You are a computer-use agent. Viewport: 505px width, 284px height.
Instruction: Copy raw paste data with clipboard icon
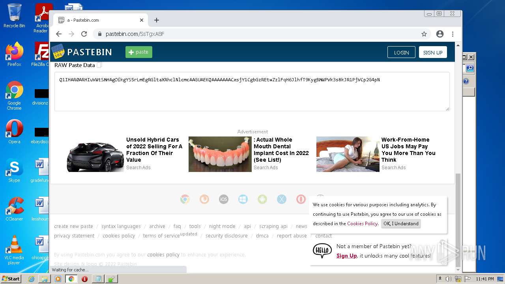click(99, 65)
